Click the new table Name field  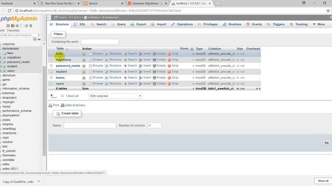[90, 126]
